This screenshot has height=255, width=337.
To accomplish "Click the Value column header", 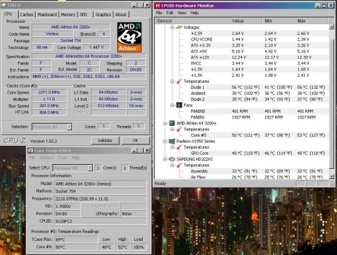I will pyautogui.click(x=246, y=21).
